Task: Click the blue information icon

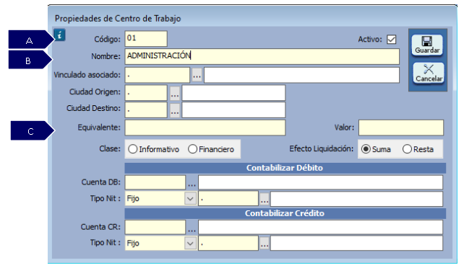Action: point(59,35)
